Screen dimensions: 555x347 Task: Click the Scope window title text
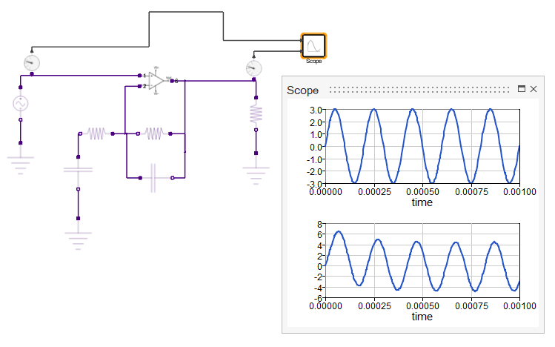pyautogui.click(x=302, y=90)
